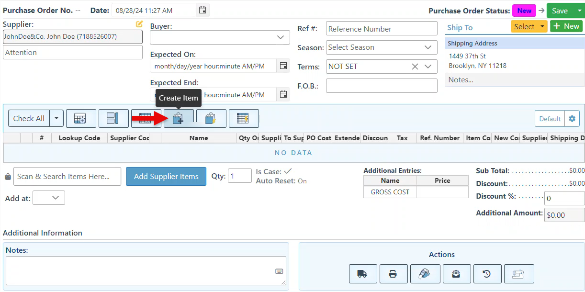This screenshot has width=585, height=292.
Task: Click the envelope email icon in Actions
Action: (x=456, y=274)
